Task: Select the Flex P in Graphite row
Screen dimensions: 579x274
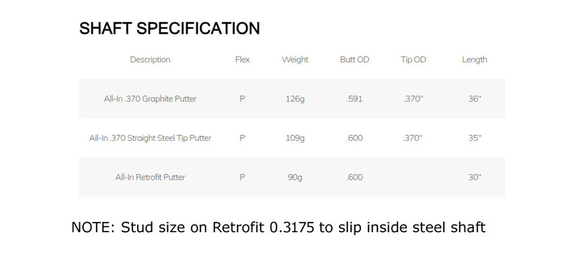Action: [x=243, y=98]
